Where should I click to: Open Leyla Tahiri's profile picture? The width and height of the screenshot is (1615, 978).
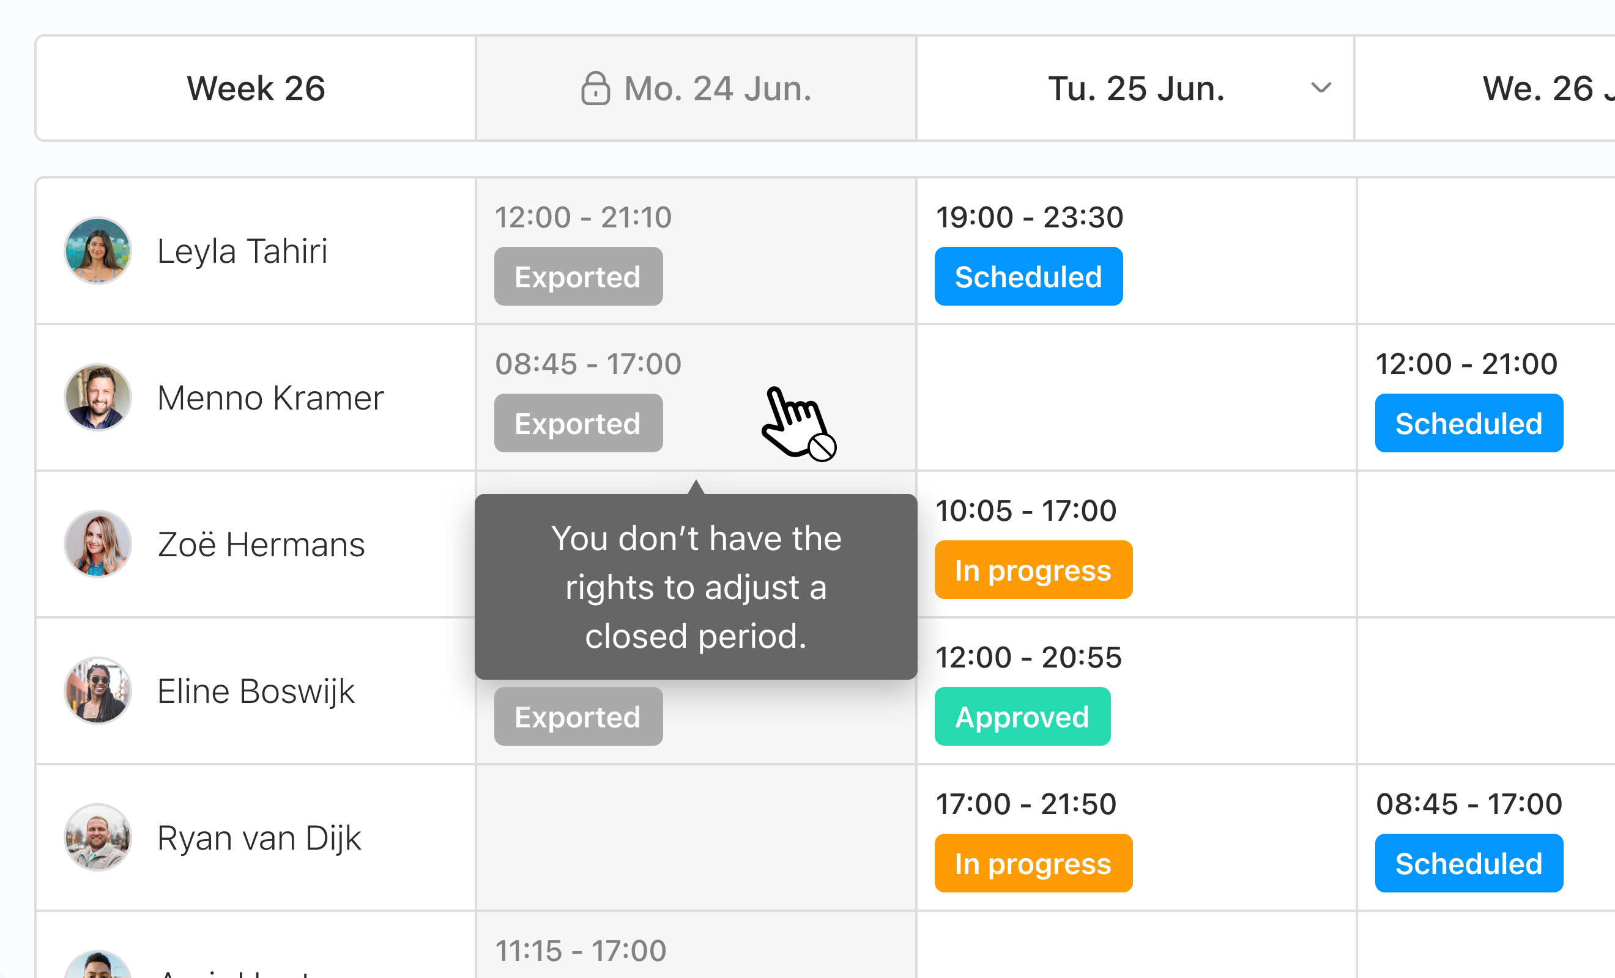click(x=97, y=250)
